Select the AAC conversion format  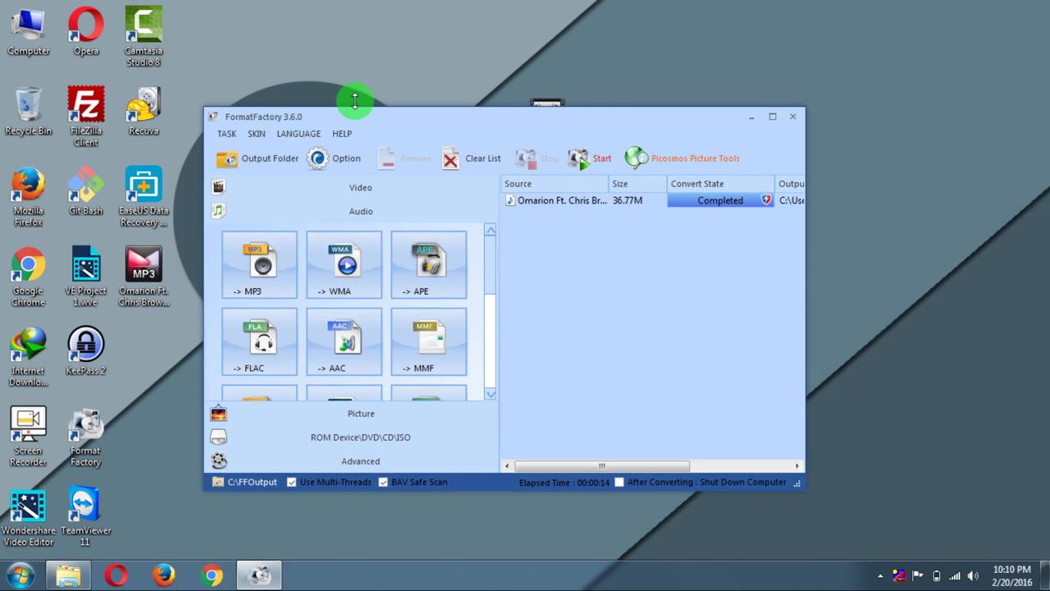point(344,341)
